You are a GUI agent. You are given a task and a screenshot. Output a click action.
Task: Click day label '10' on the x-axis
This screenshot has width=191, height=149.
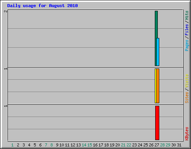coord(62,145)
